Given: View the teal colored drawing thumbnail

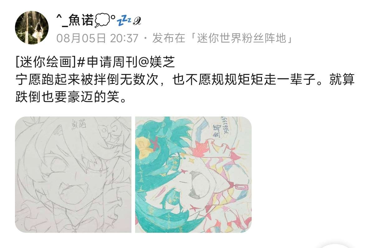Looking at the screenshot, I should tap(193, 175).
